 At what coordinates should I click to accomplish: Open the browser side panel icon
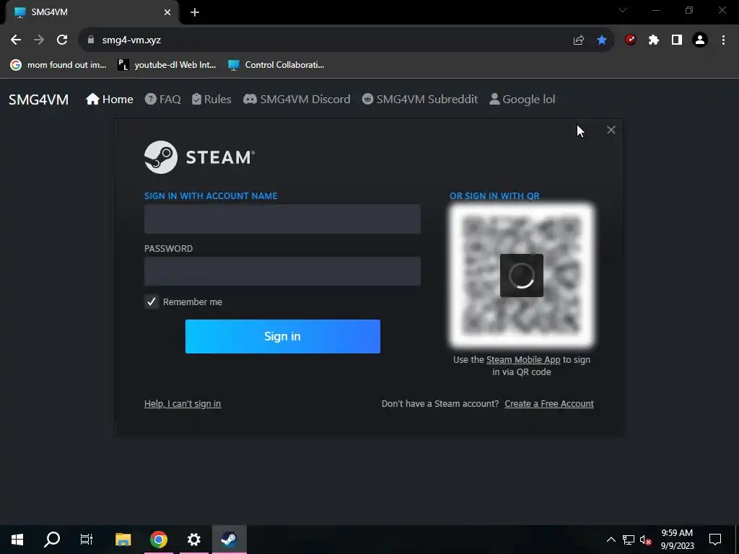click(677, 40)
